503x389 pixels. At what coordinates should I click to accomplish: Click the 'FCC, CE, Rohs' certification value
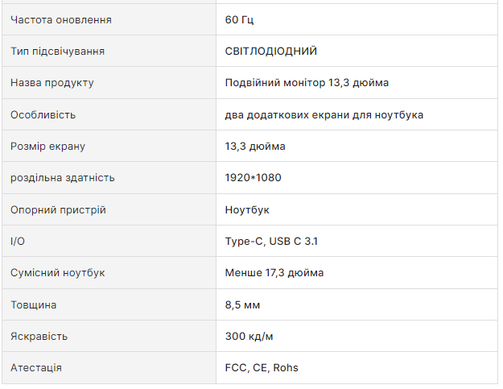click(262, 368)
